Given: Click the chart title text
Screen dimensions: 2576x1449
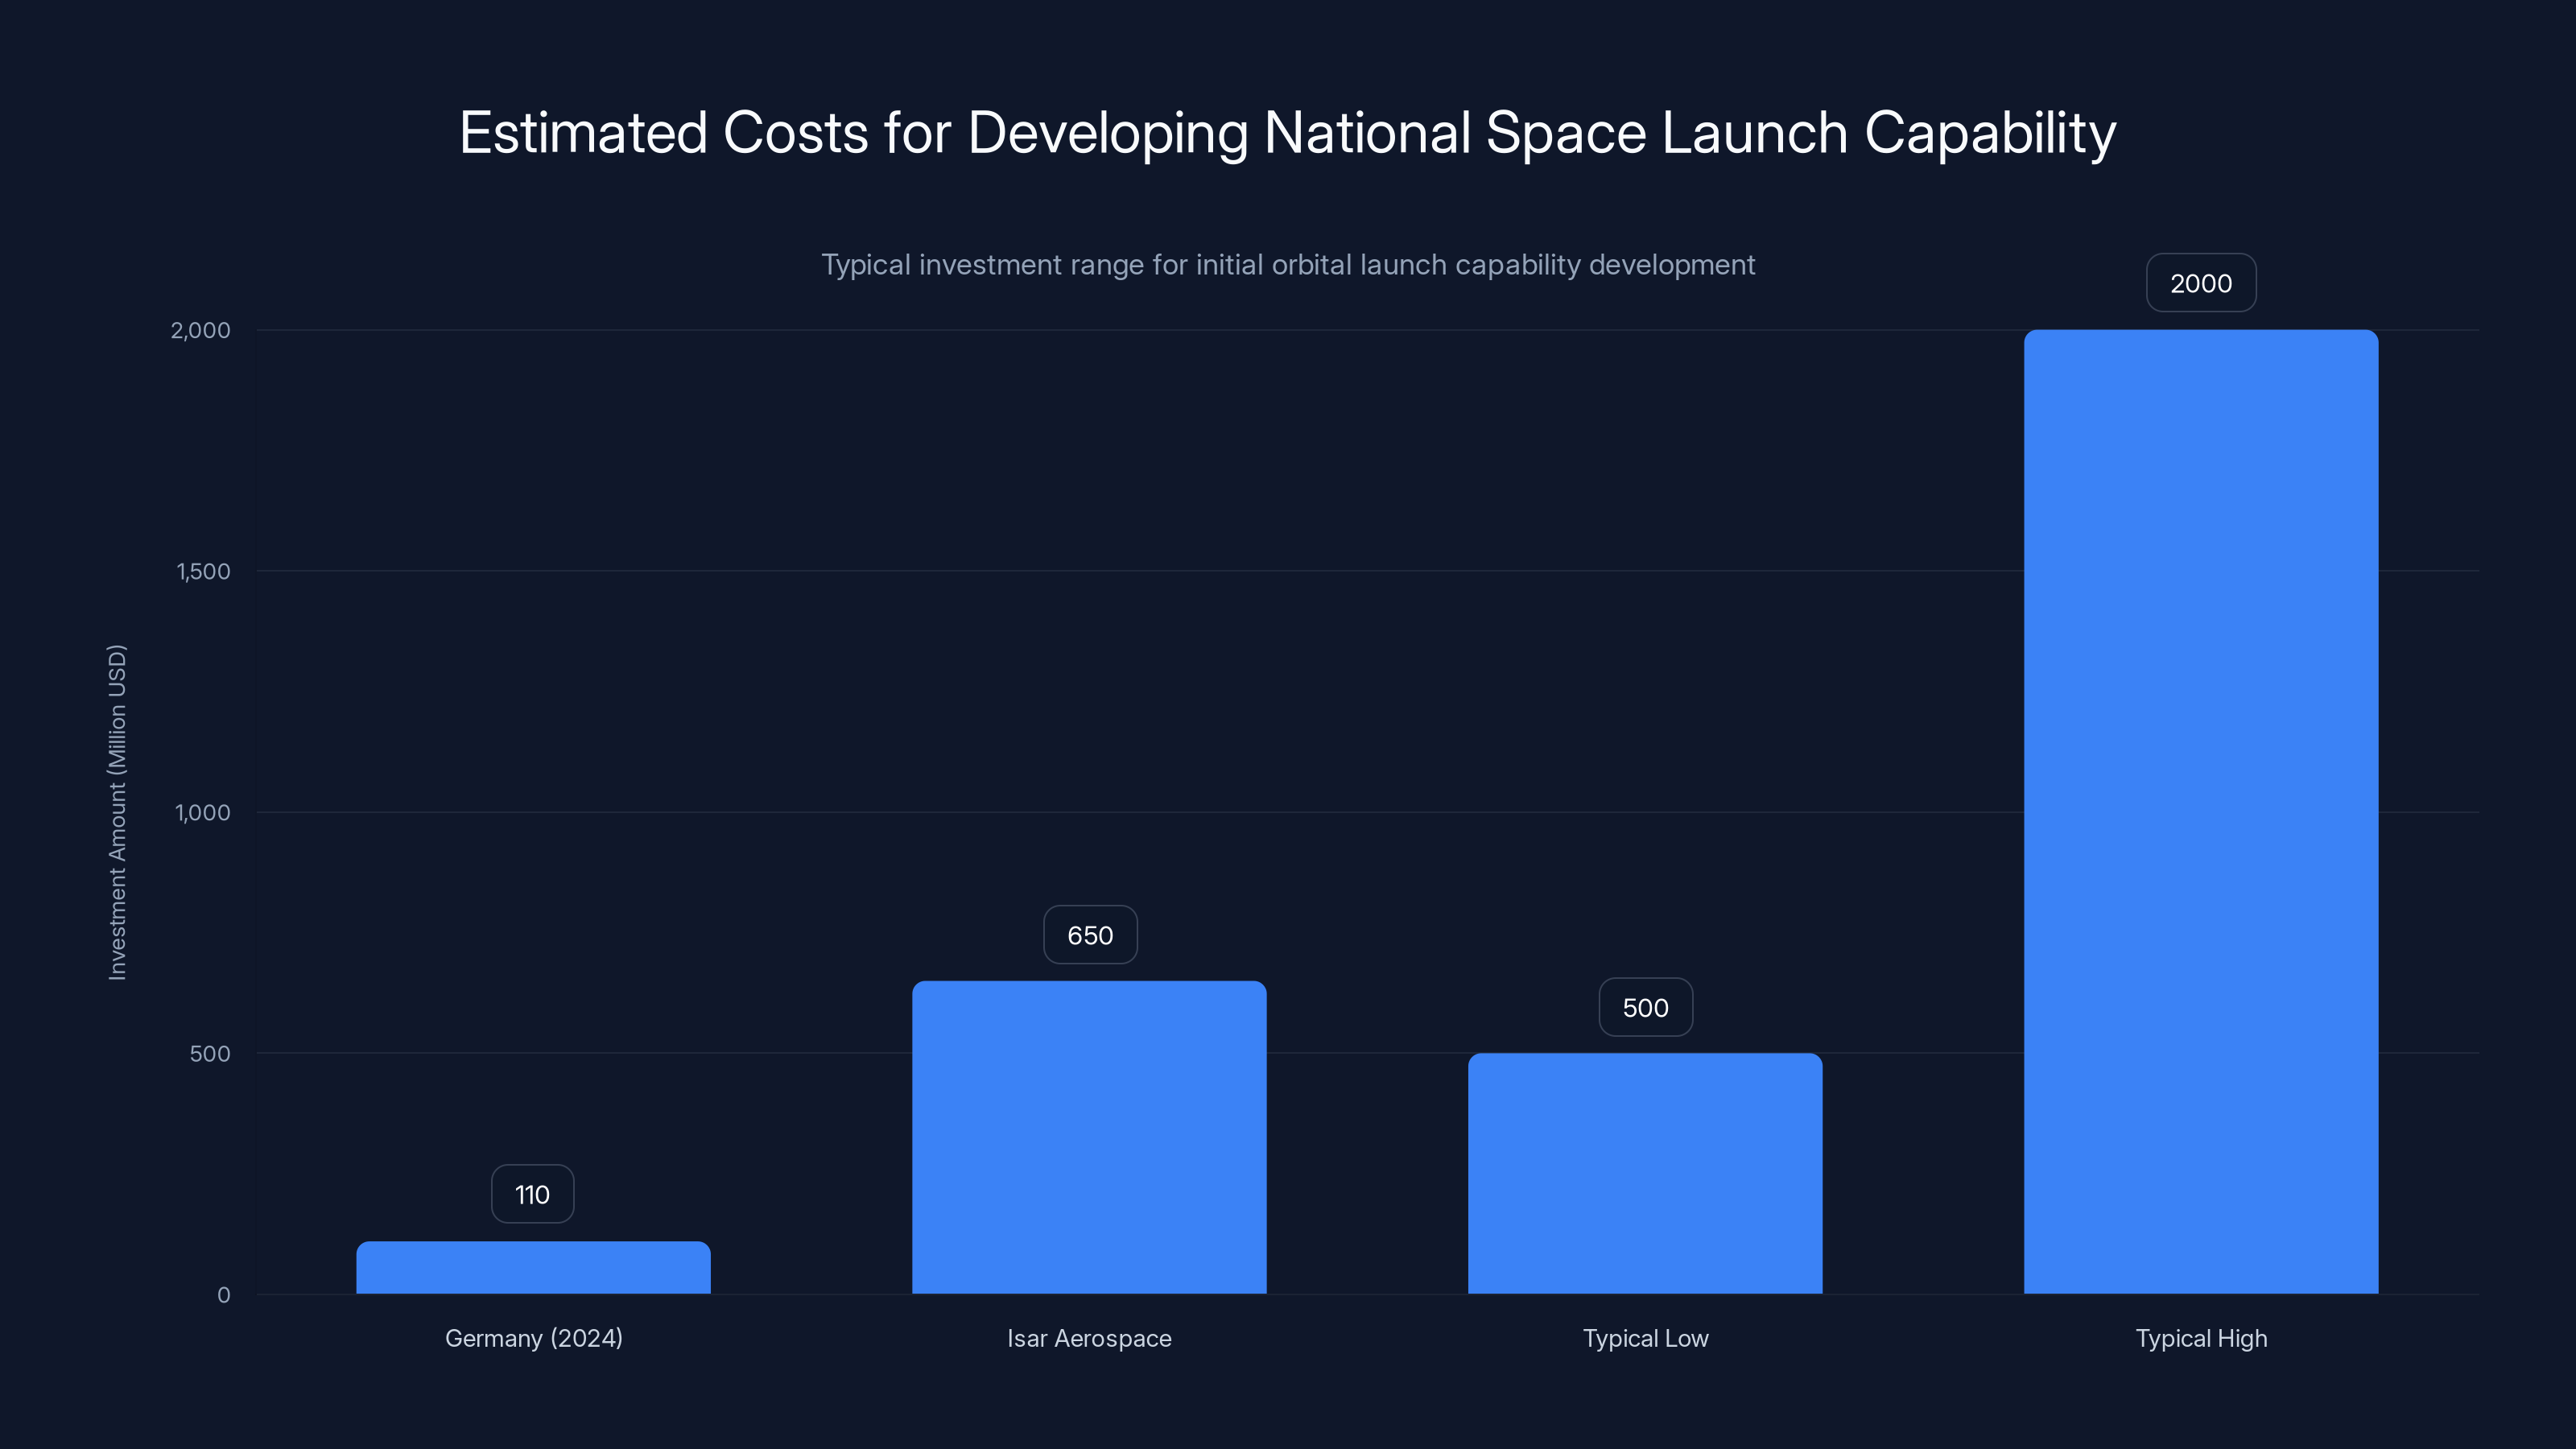Looking at the screenshot, I should [x=1288, y=131].
